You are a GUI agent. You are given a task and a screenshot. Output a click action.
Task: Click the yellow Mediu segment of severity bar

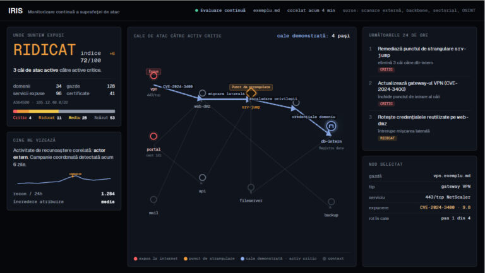pos(44,111)
